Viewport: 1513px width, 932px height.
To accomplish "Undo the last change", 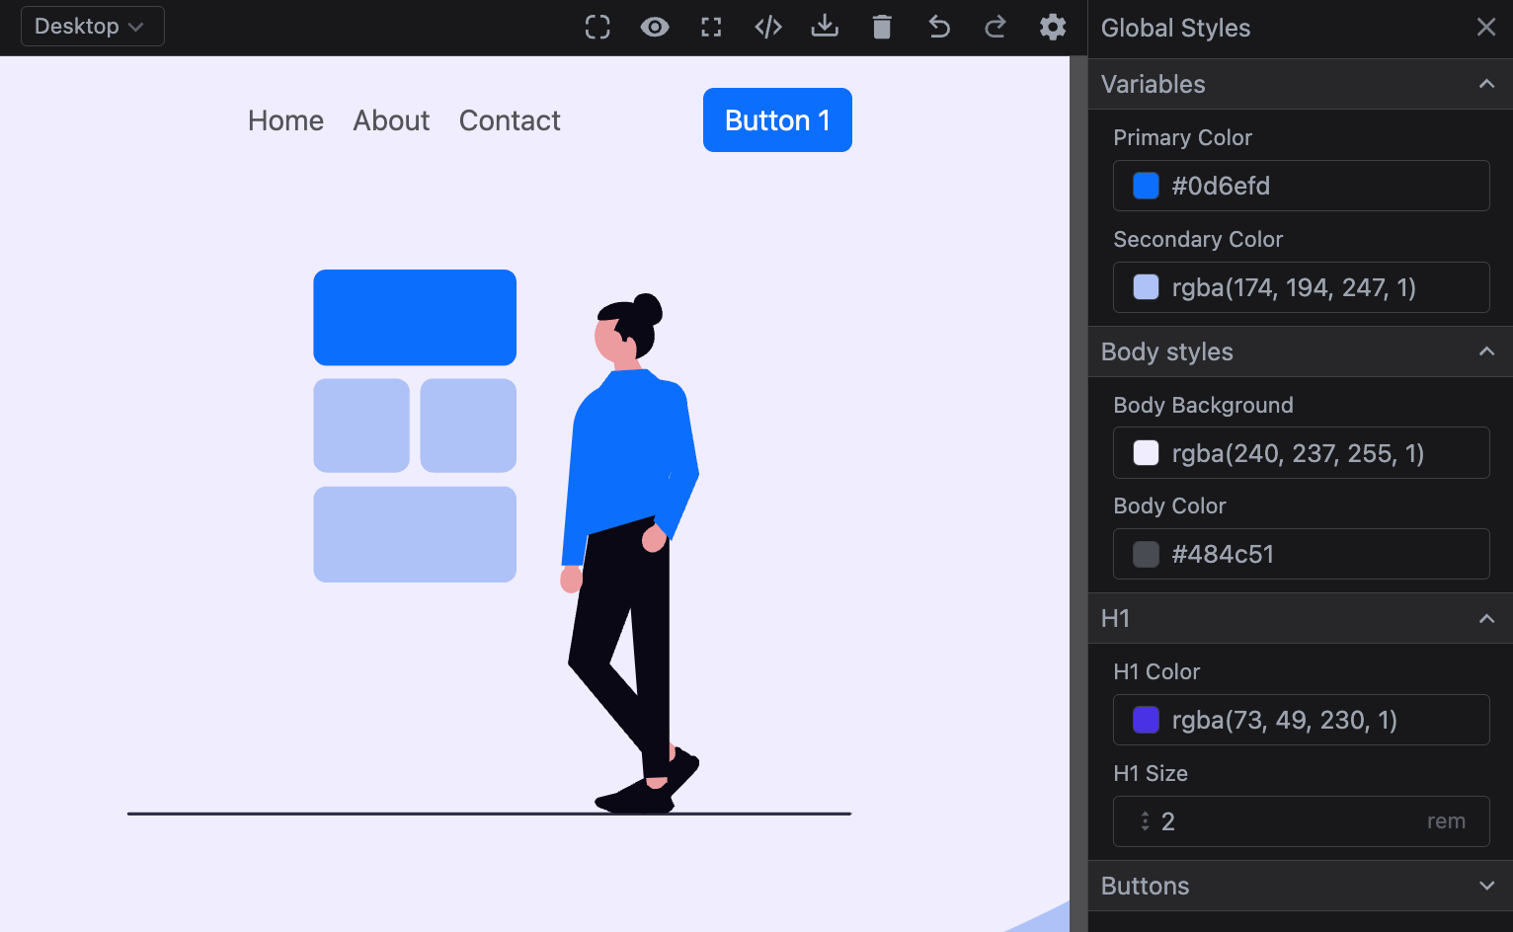I will (x=938, y=27).
